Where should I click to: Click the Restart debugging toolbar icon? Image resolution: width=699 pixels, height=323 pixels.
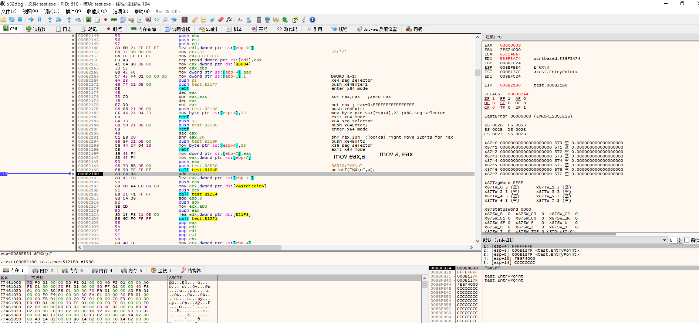[x=12, y=20]
